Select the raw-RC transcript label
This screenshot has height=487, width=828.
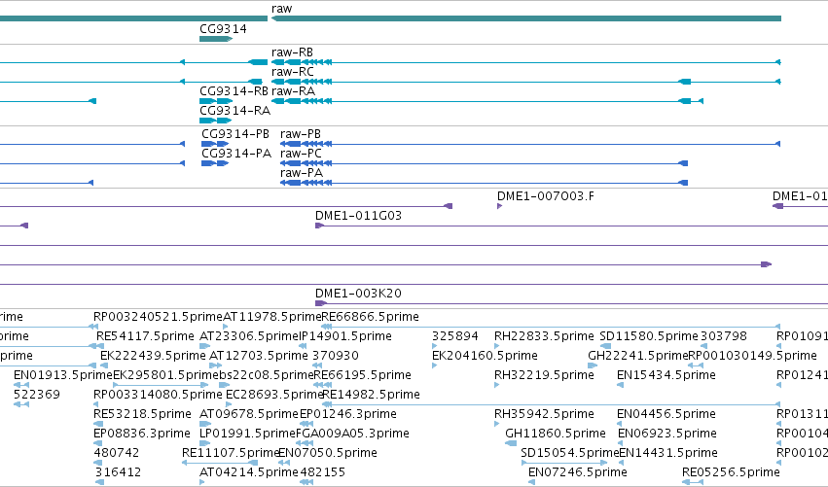293,72
